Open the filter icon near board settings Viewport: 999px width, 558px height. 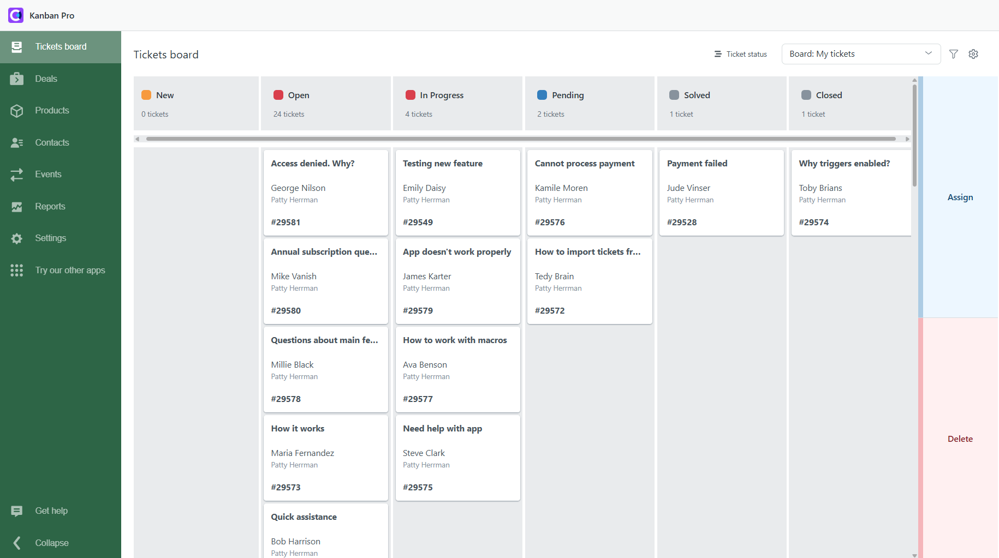(953, 54)
